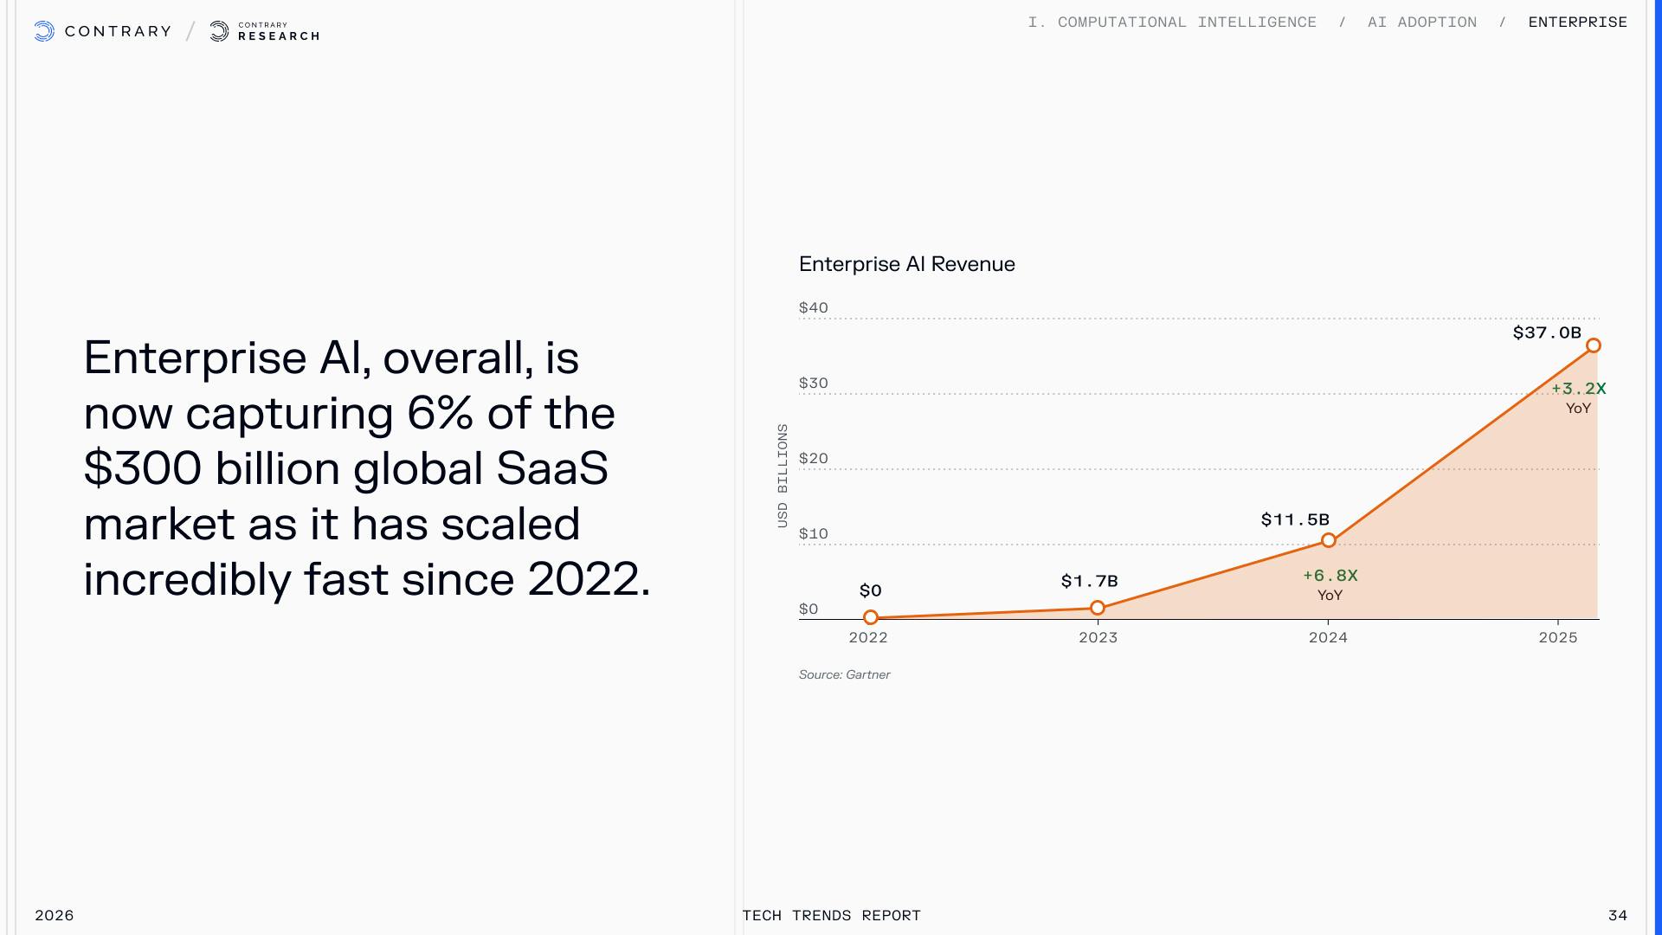
Task: Click the Contrary swirl logo icon
Action: tap(44, 31)
